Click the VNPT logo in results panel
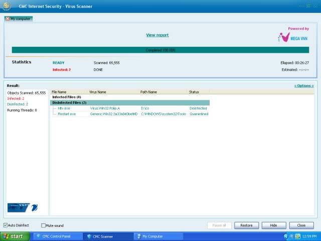 (22, 207)
